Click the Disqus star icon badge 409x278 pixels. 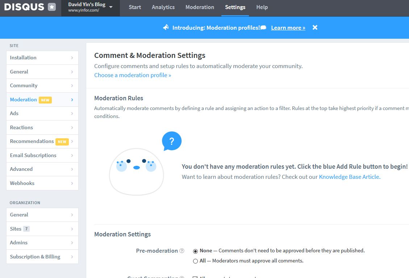[x=52, y=7]
